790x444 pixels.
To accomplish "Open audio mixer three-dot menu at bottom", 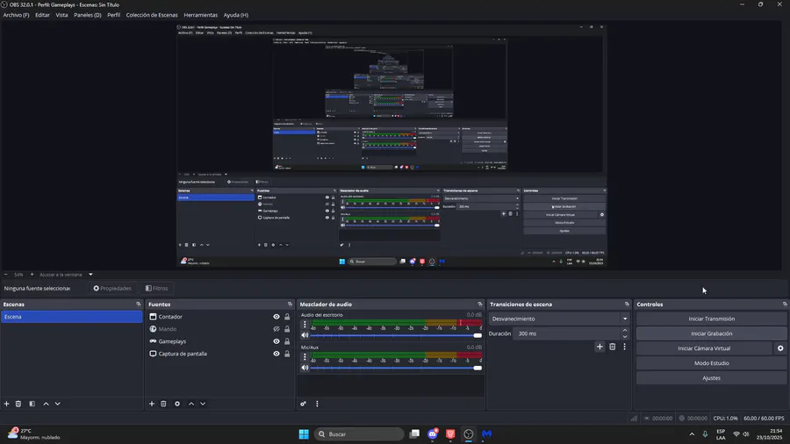I will tap(317, 404).
